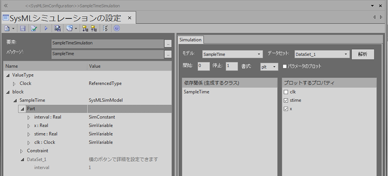Open the windows view dropdown arrow

tap(76, 29)
